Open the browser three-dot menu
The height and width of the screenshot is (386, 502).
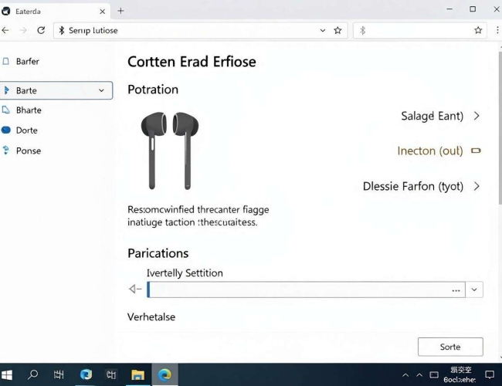pos(497,30)
